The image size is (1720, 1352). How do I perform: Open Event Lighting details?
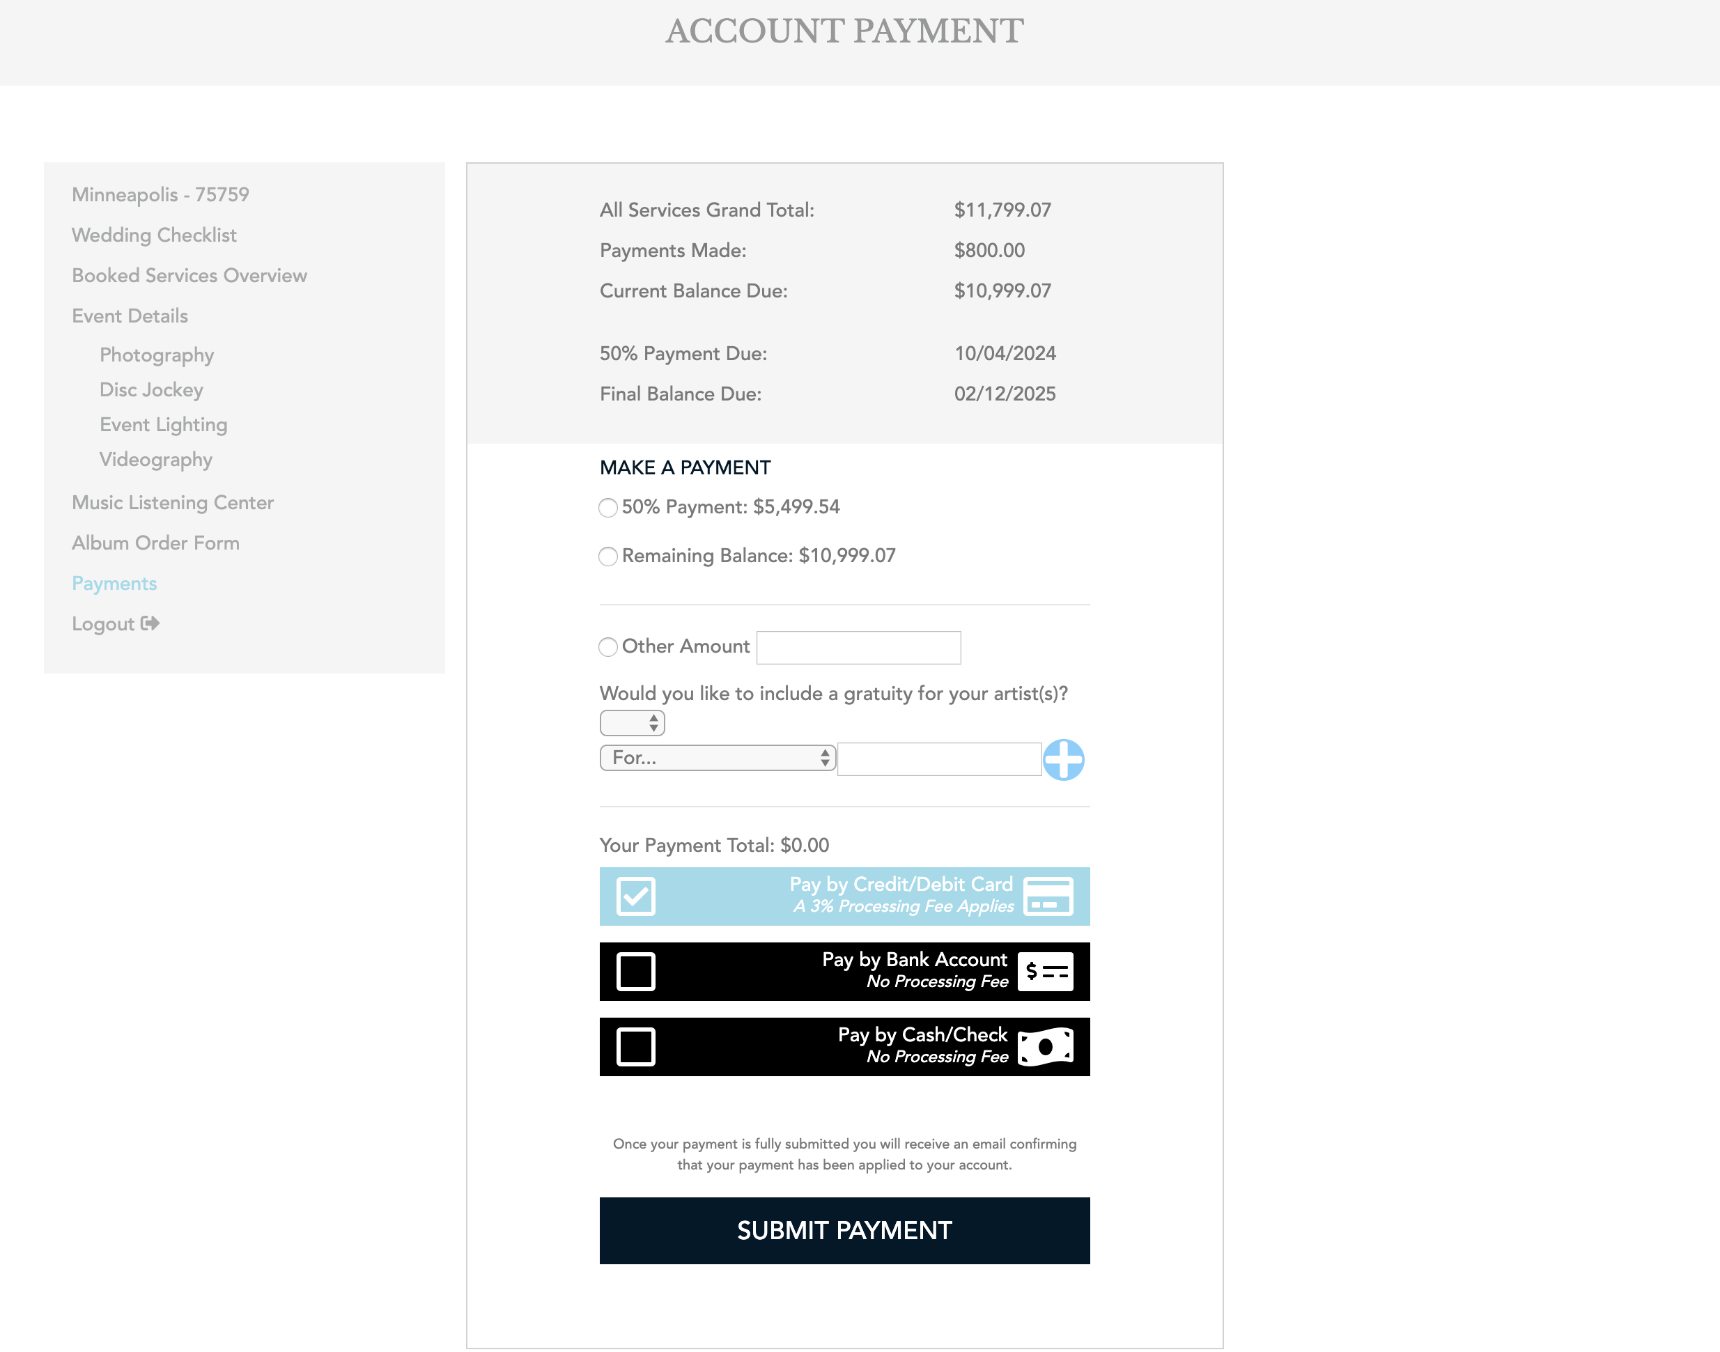tap(163, 424)
